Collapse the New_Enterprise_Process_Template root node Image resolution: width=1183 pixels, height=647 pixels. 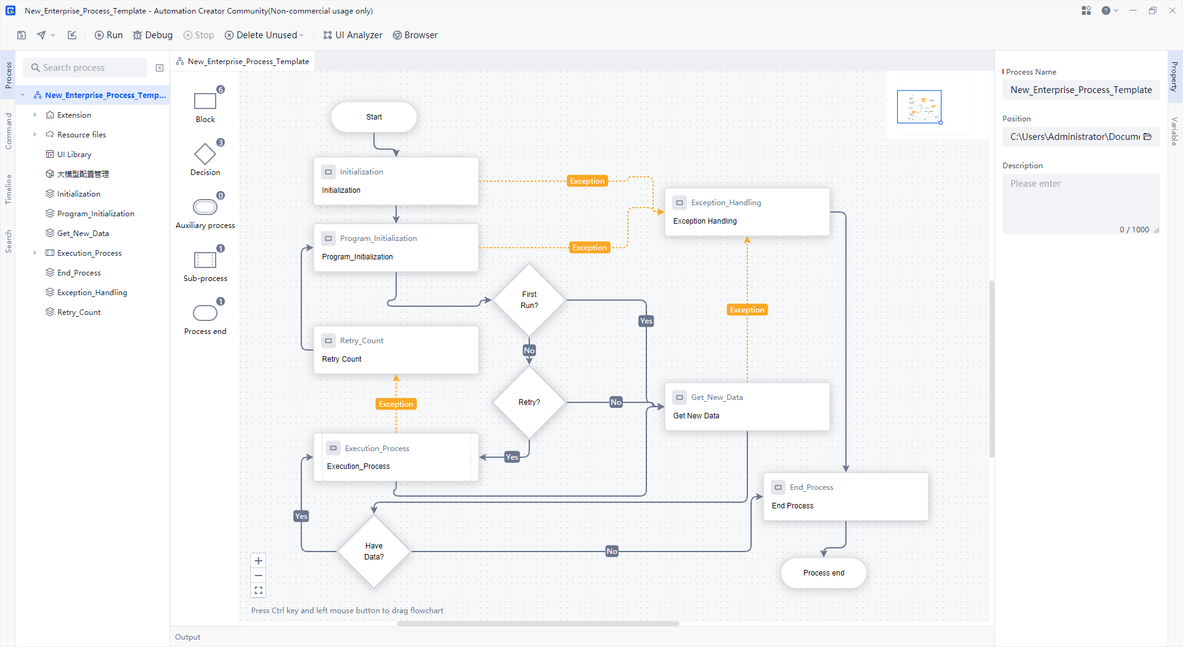click(23, 95)
